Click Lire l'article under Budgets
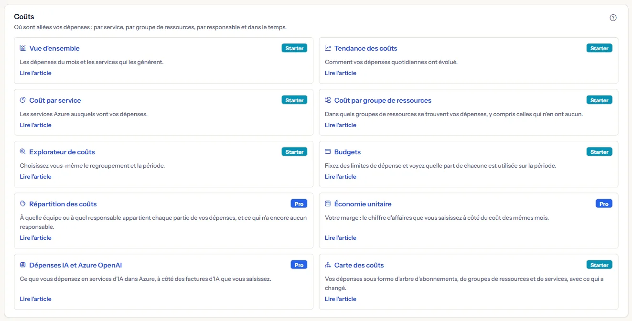632x321 pixels. click(340, 177)
